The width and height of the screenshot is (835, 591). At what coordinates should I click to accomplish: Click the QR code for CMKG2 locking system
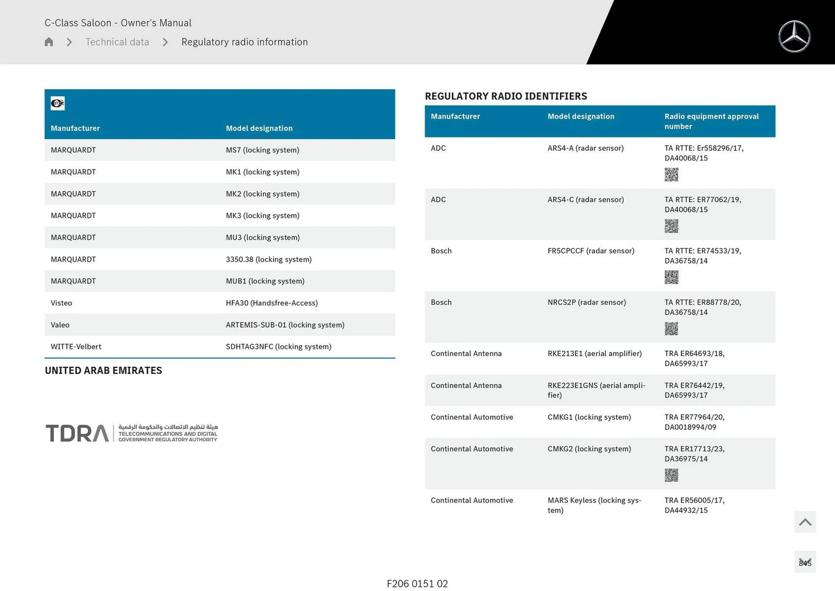pyautogui.click(x=671, y=475)
